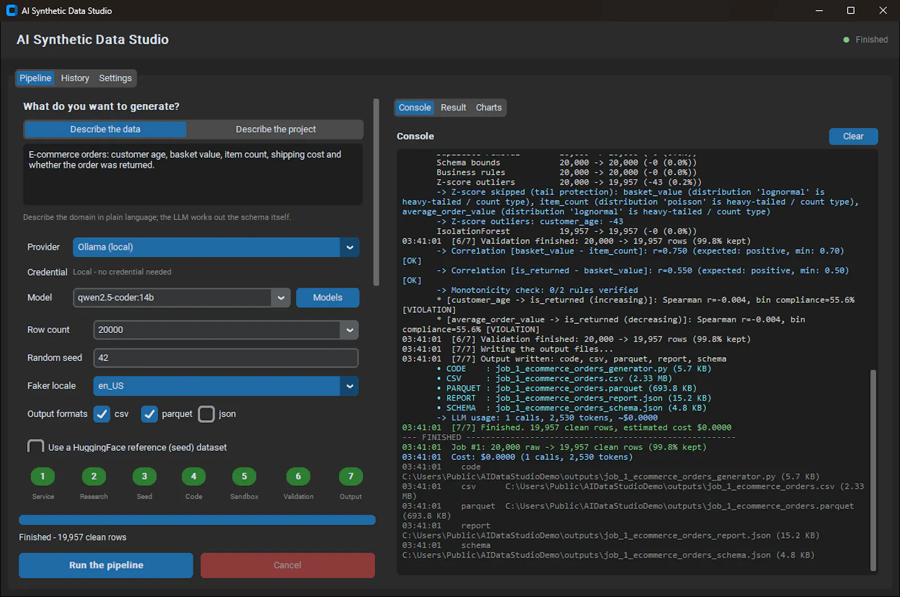The height and width of the screenshot is (597, 900).
Task: Click the Random seed field containing 42
Action: pyautogui.click(x=226, y=358)
